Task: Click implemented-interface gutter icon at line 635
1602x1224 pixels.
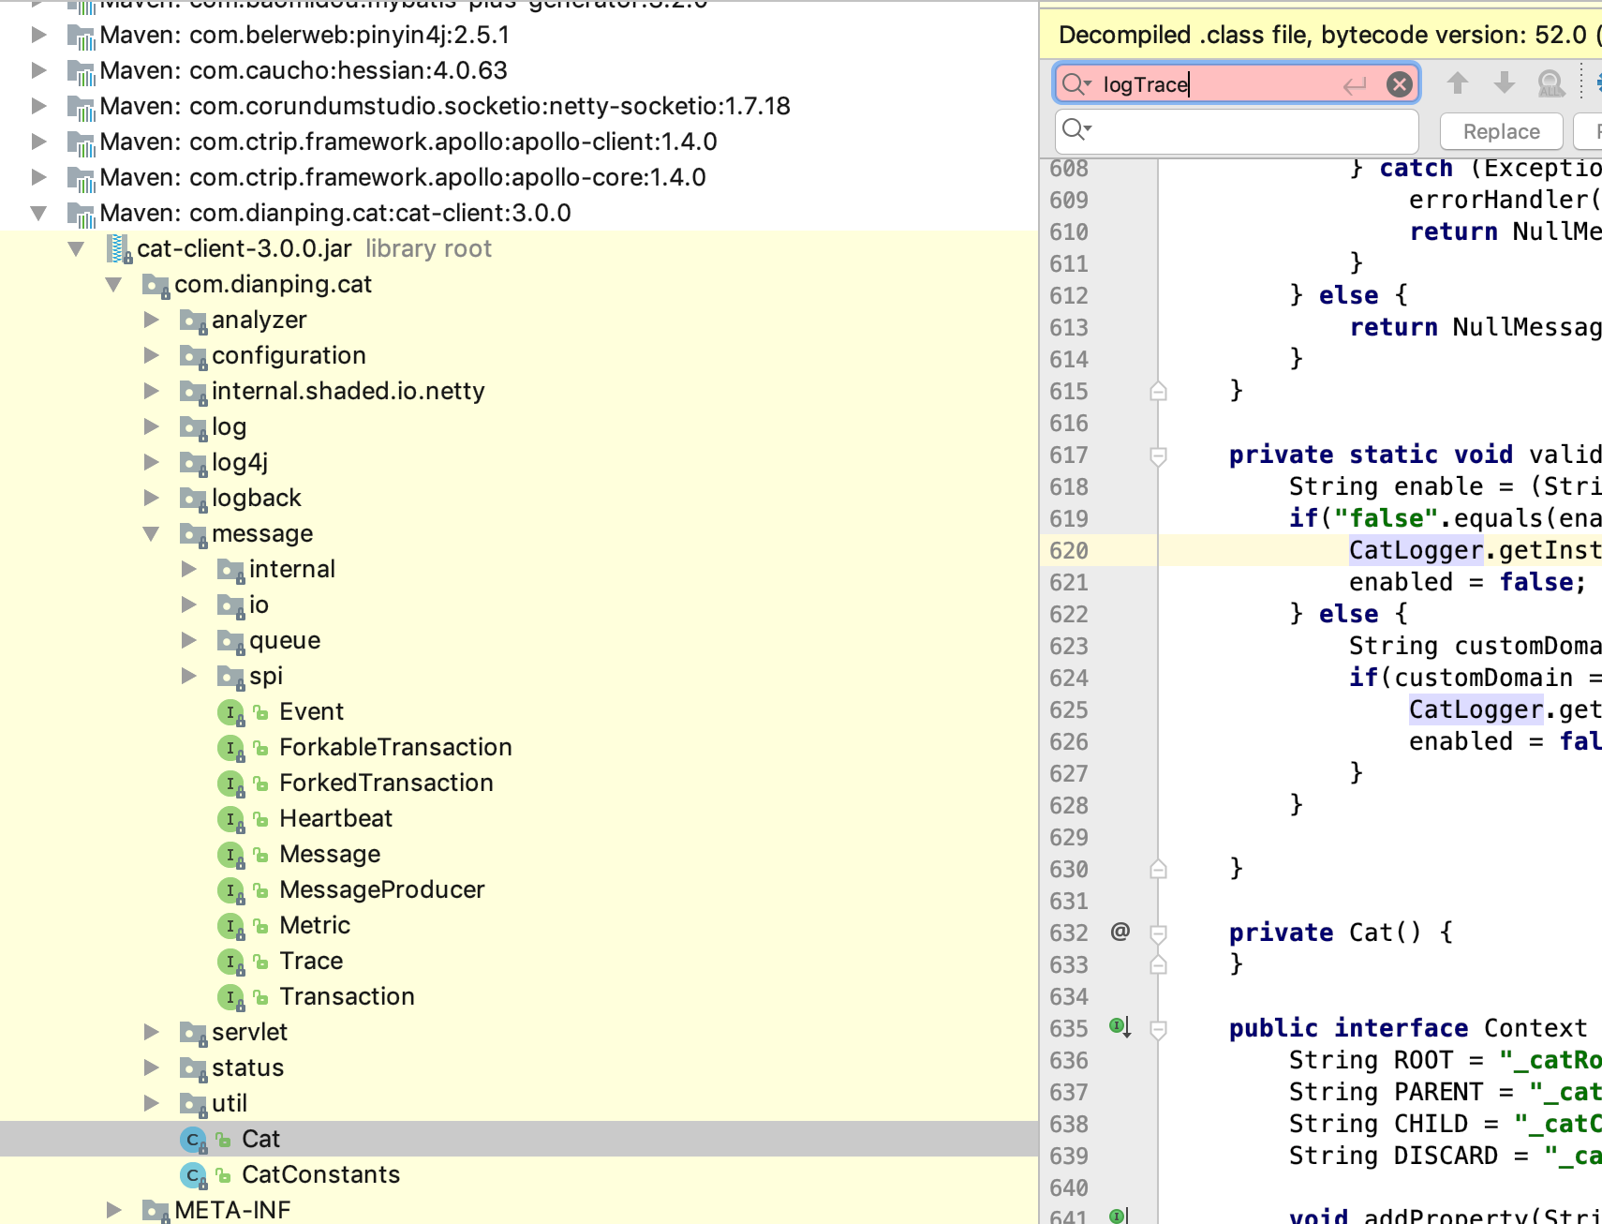Action: point(1120,1027)
